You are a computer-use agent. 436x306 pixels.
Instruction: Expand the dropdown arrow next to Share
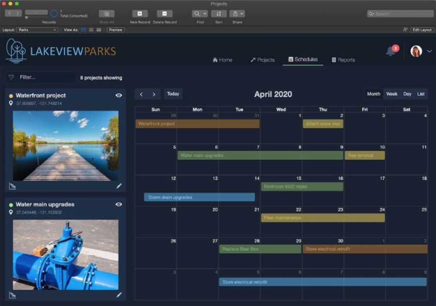click(x=241, y=14)
